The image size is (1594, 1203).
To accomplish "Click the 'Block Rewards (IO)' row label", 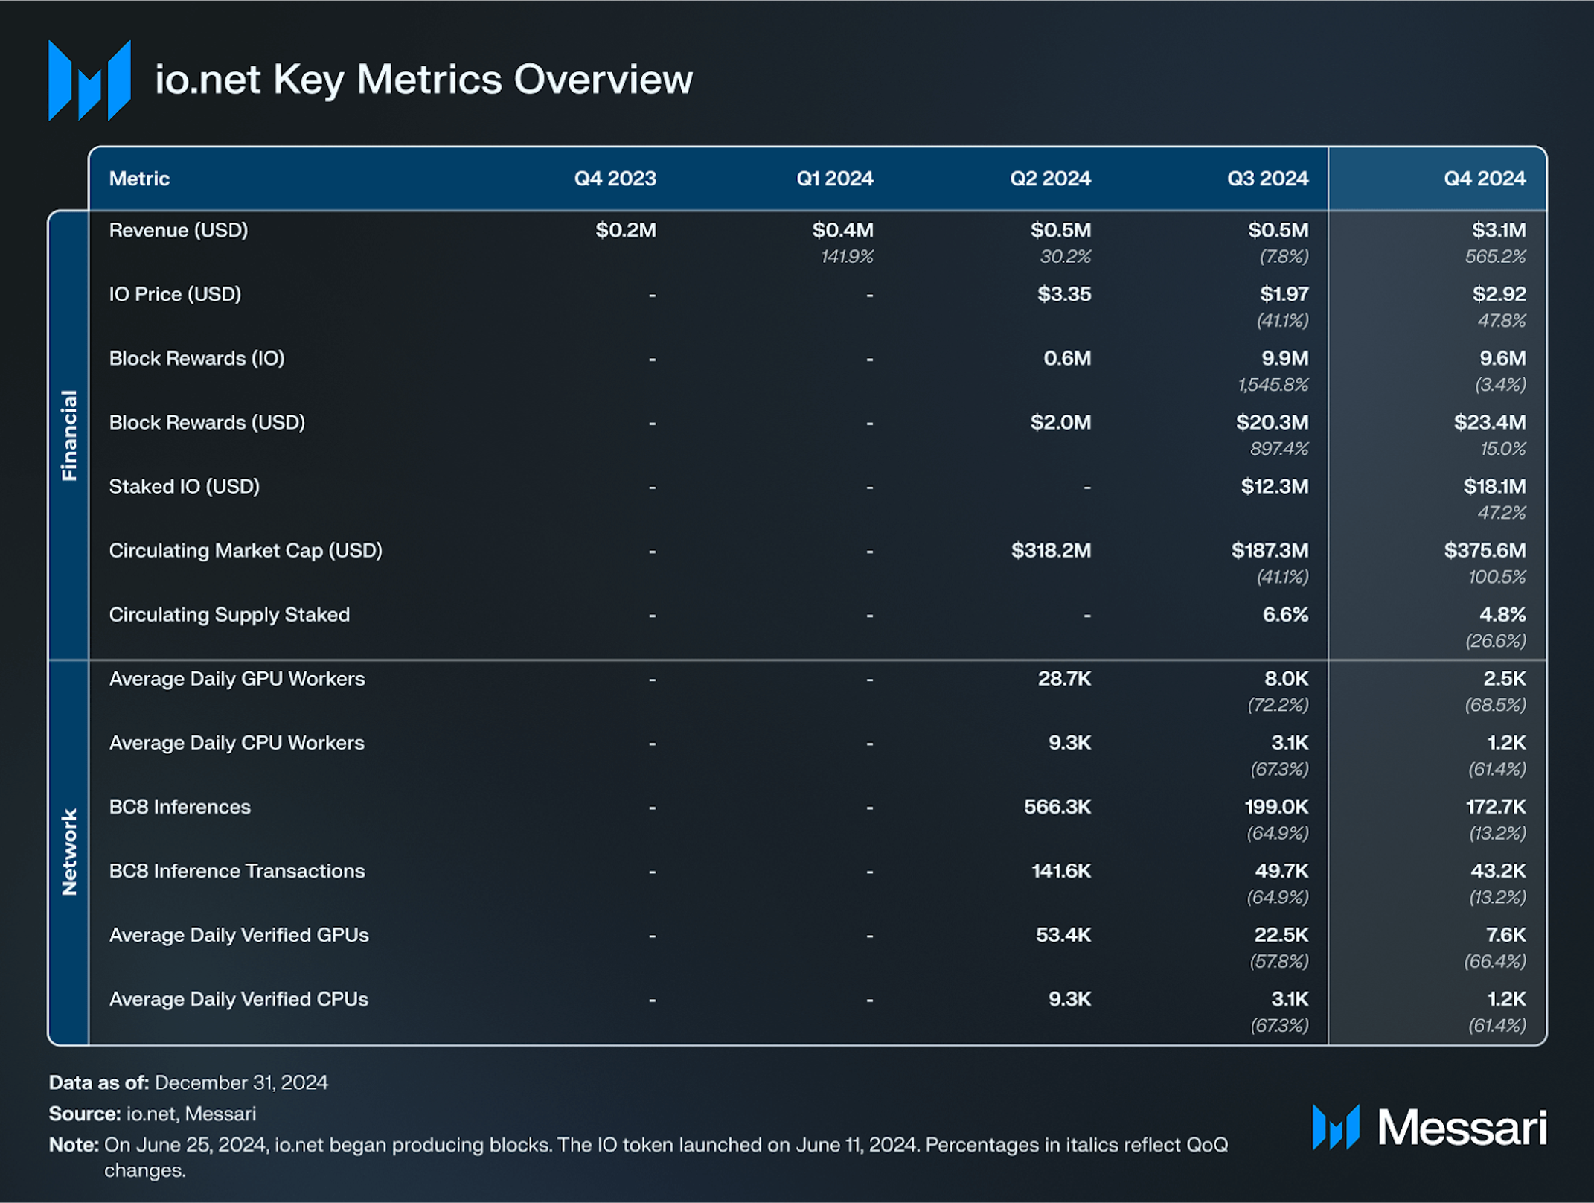I will pyautogui.click(x=196, y=359).
